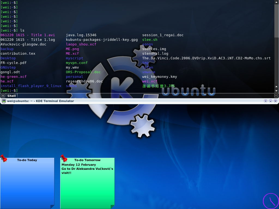Select the To-do Today note title
This screenshot has width=279, height=209.
click(27, 160)
